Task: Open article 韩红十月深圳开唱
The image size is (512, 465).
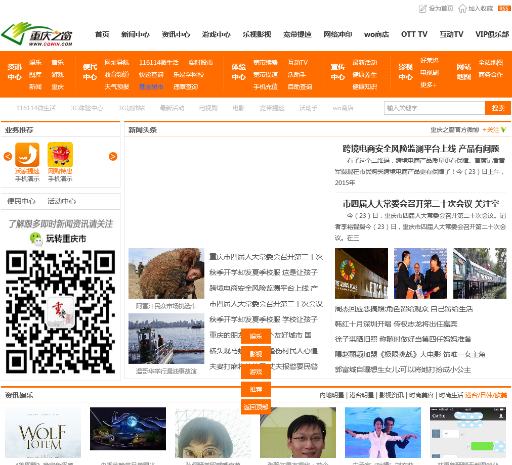Action: [396, 324]
